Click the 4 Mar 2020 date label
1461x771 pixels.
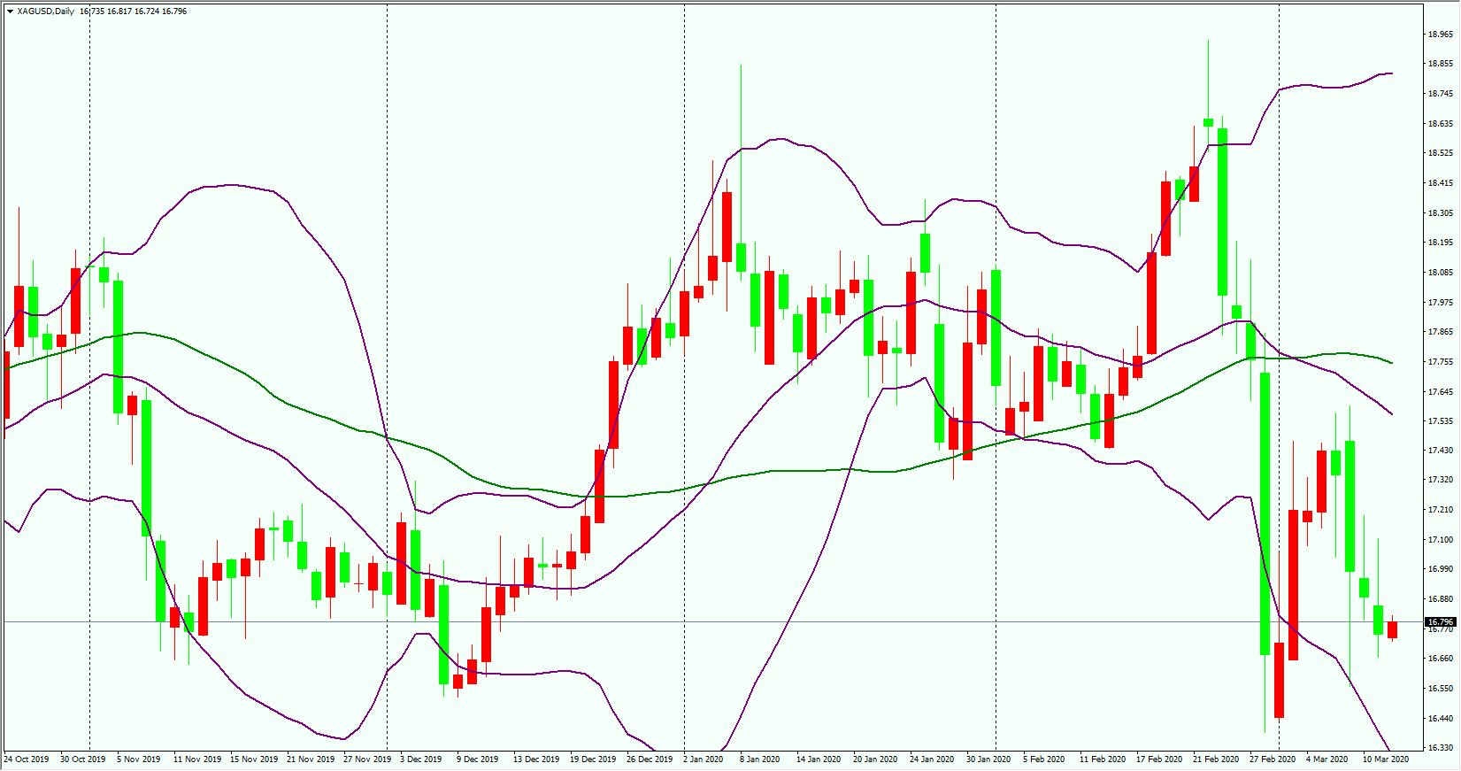coord(1327,759)
